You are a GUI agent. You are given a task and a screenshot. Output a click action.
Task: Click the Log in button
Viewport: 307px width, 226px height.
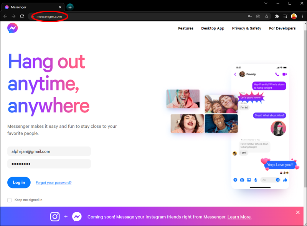[x=19, y=182]
